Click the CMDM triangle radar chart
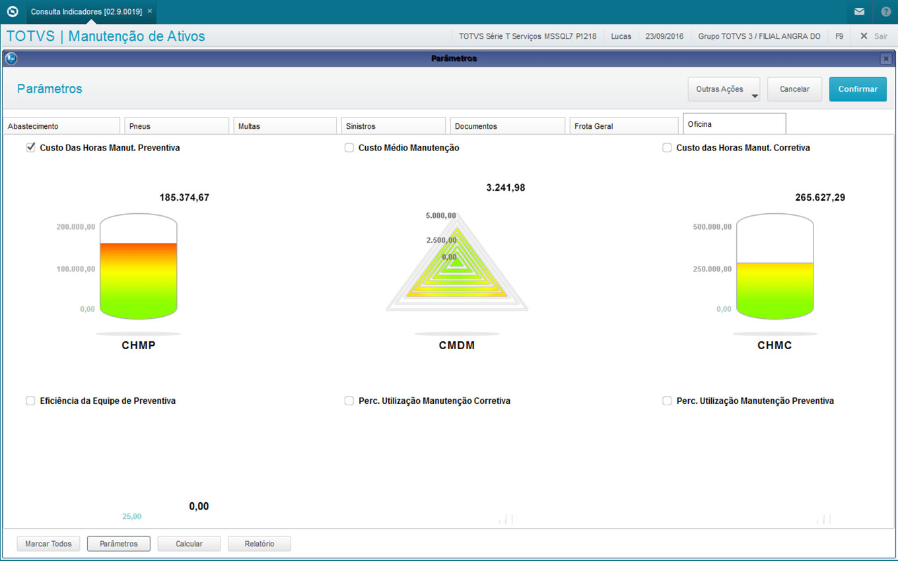This screenshot has height=561, width=898. 457,263
